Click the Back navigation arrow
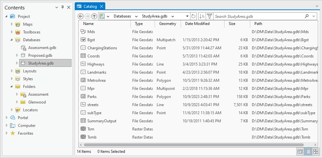This screenshot has height=158, width=322. click(81, 16)
